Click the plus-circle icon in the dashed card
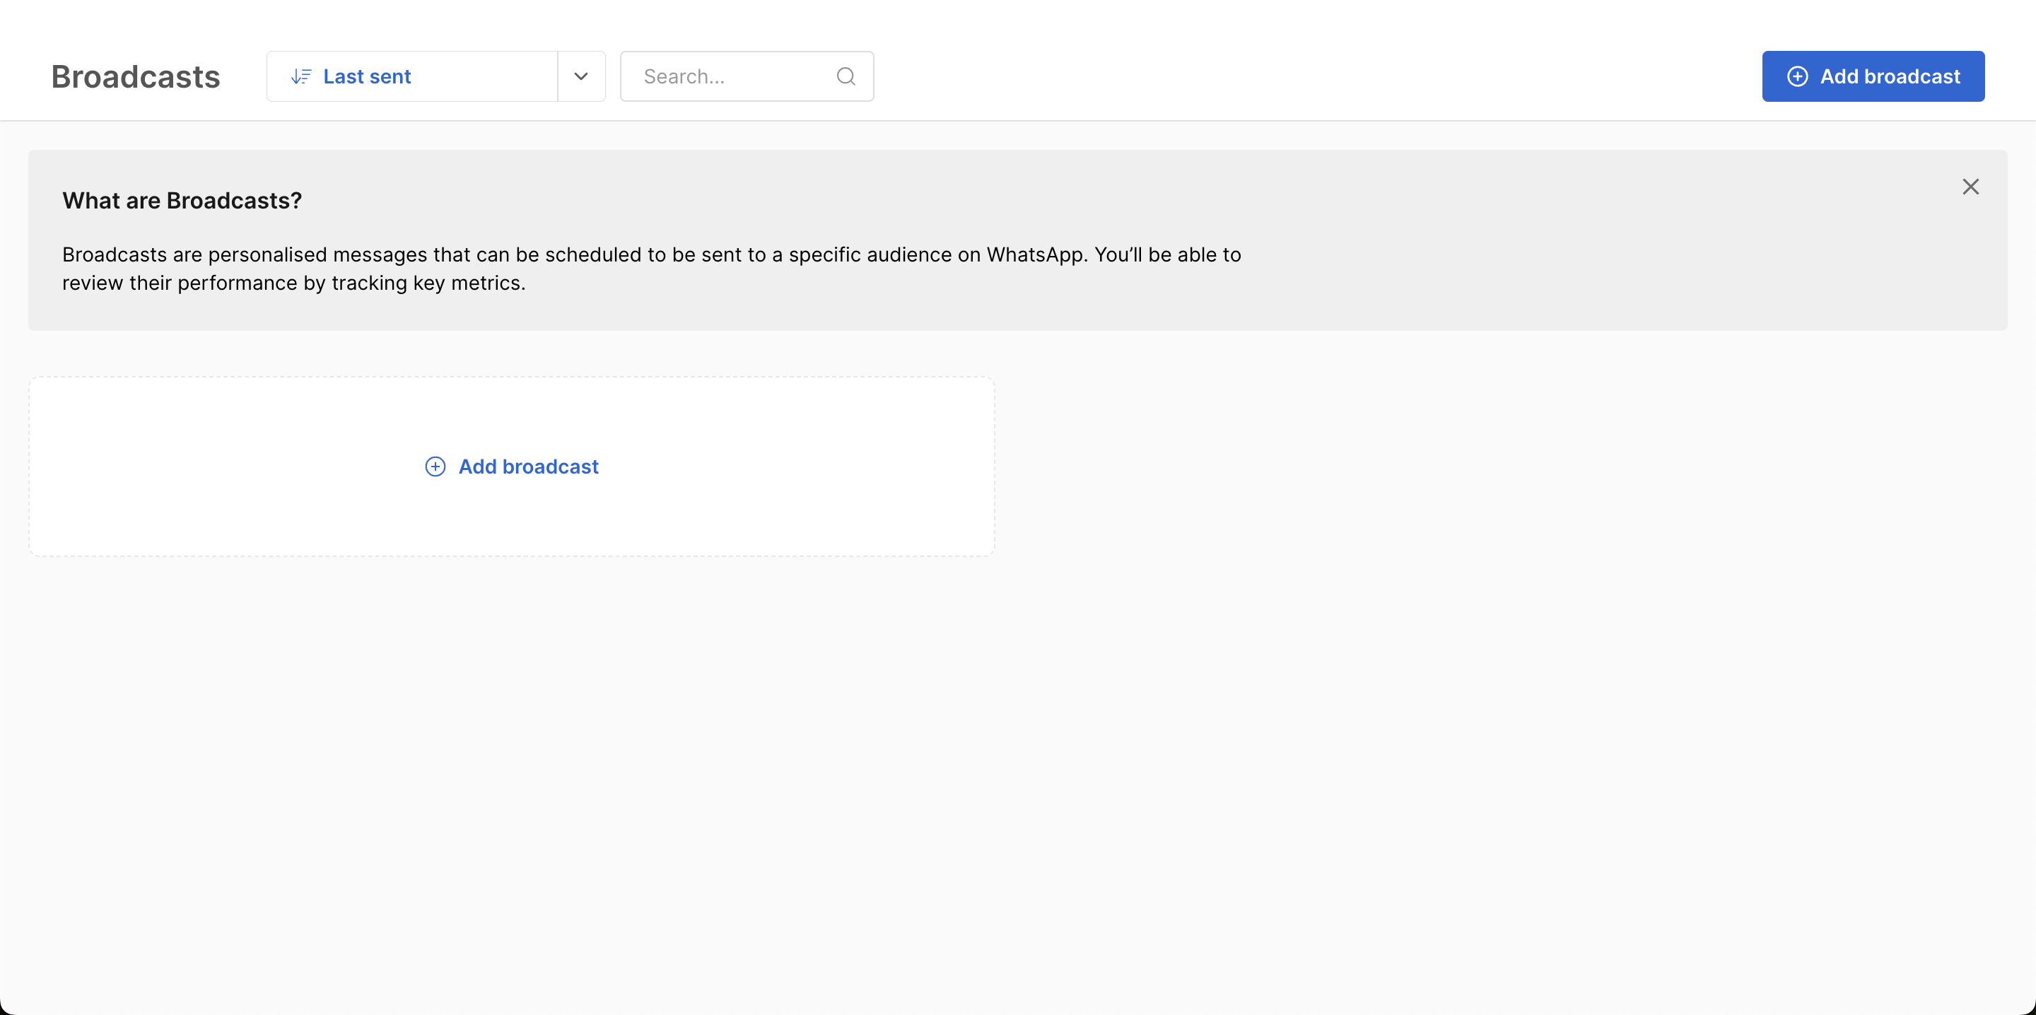Viewport: 2036px width, 1015px height. click(x=435, y=467)
